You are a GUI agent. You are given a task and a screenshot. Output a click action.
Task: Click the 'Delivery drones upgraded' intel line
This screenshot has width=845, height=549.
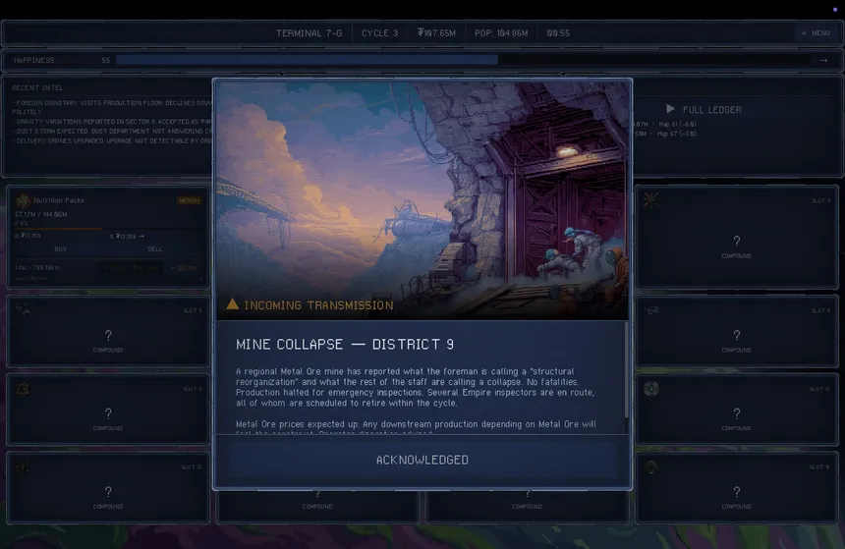112,140
